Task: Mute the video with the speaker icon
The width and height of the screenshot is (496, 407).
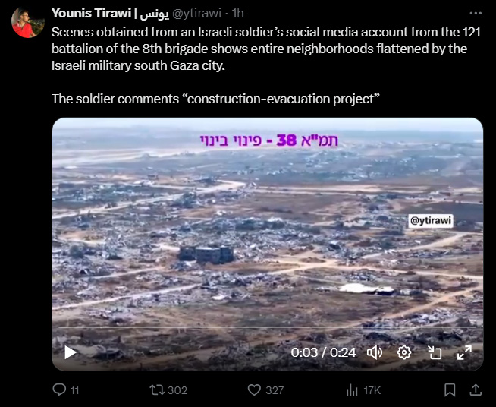Action: (375, 352)
